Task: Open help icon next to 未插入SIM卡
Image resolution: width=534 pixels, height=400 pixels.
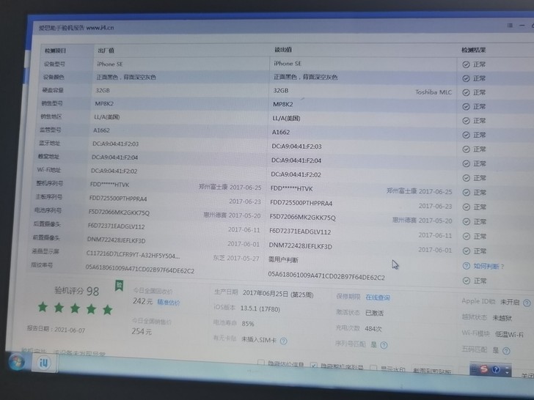Action: click(x=283, y=341)
